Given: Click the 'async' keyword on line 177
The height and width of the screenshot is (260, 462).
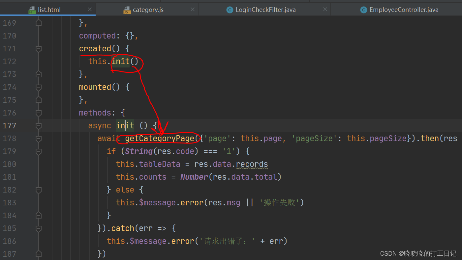Looking at the screenshot, I should [100, 126].
